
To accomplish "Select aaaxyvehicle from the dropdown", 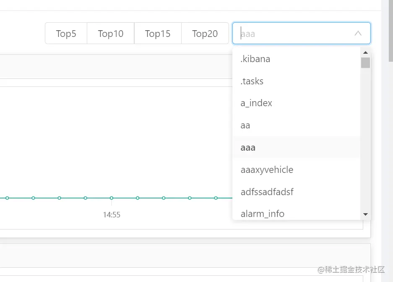I will [x=267, y=170].
